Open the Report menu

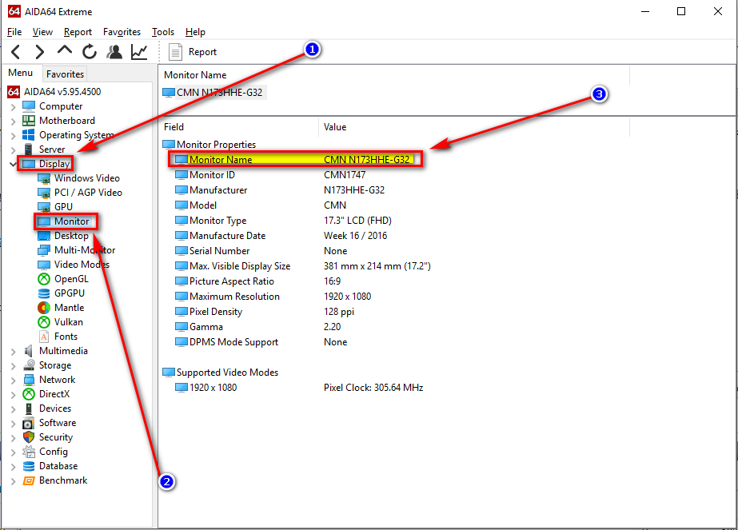(78, 32)
